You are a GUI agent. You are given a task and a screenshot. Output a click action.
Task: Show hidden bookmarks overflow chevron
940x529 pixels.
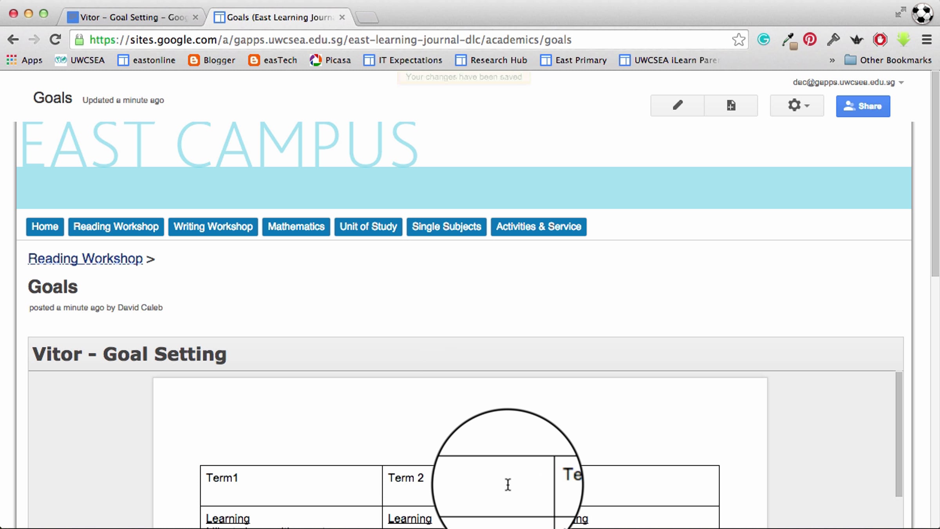(832, 60)
